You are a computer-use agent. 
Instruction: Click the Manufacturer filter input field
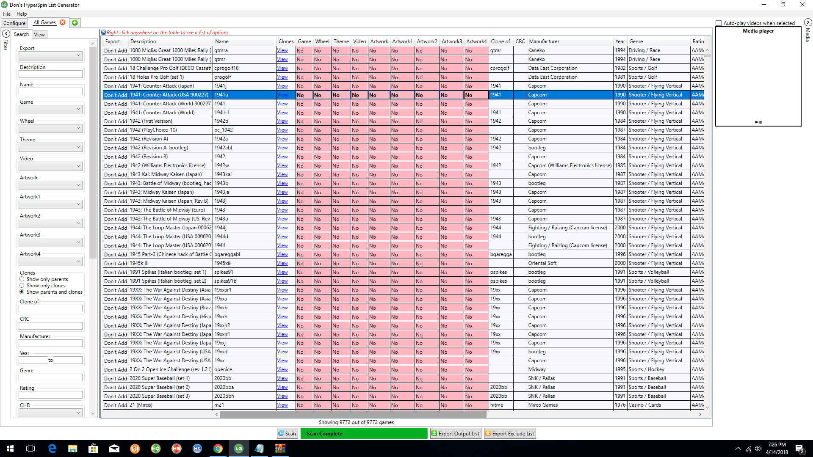[50, 343]
